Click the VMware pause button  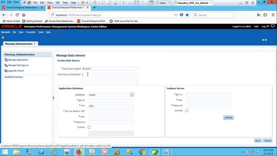pos(83,3)
